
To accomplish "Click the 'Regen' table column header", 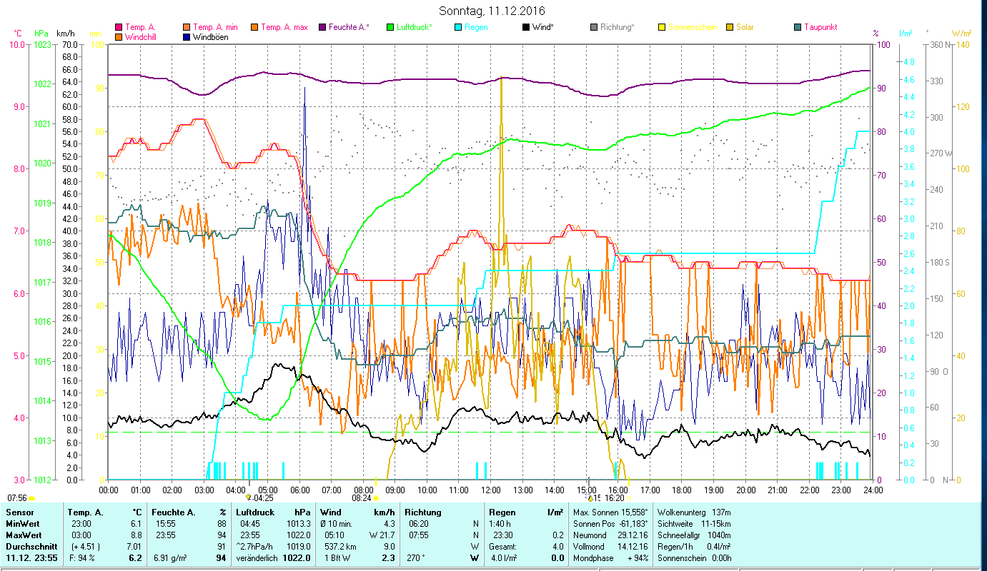I will [x=502, y=512].
